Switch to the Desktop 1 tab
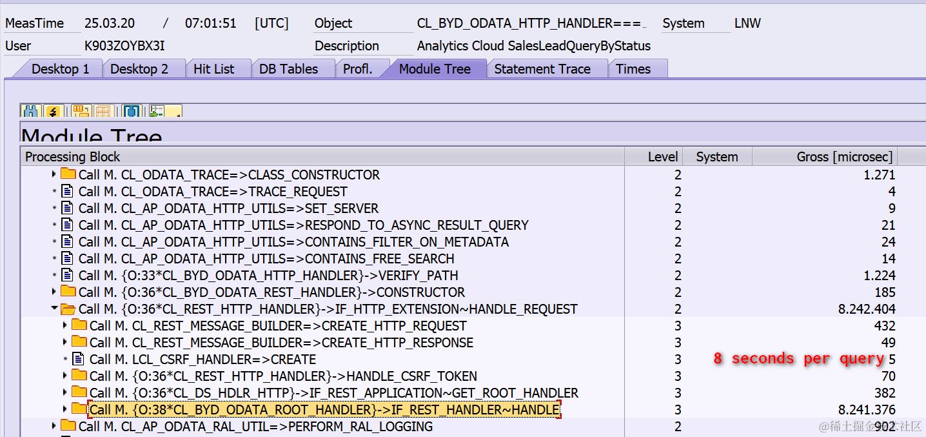The width and height of the screenshot is (926, 437). click(60, 69)
